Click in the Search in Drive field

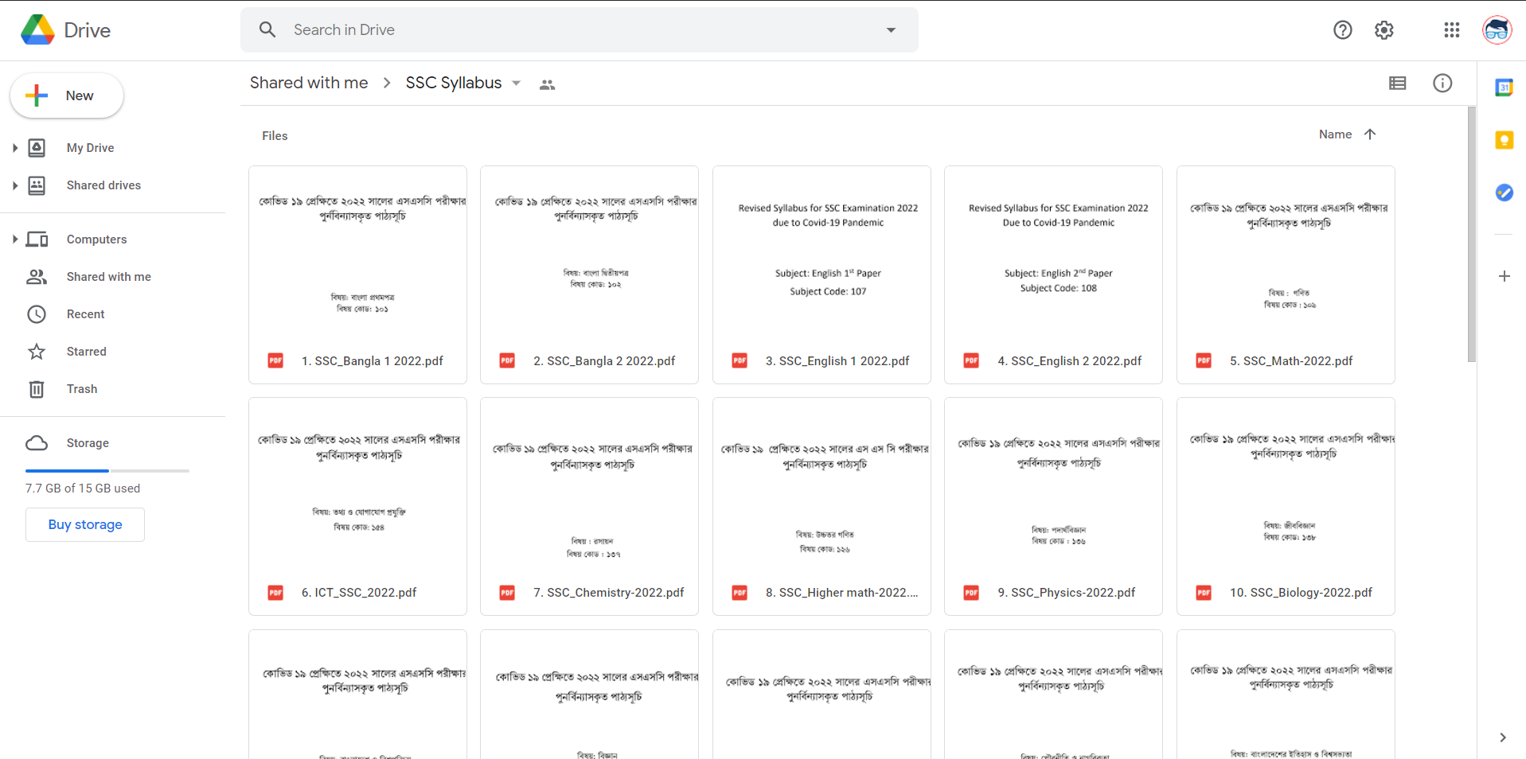(579, 30)
